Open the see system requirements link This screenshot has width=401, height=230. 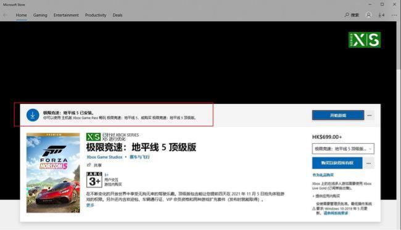pyautogui.click(x=336, y=213)
